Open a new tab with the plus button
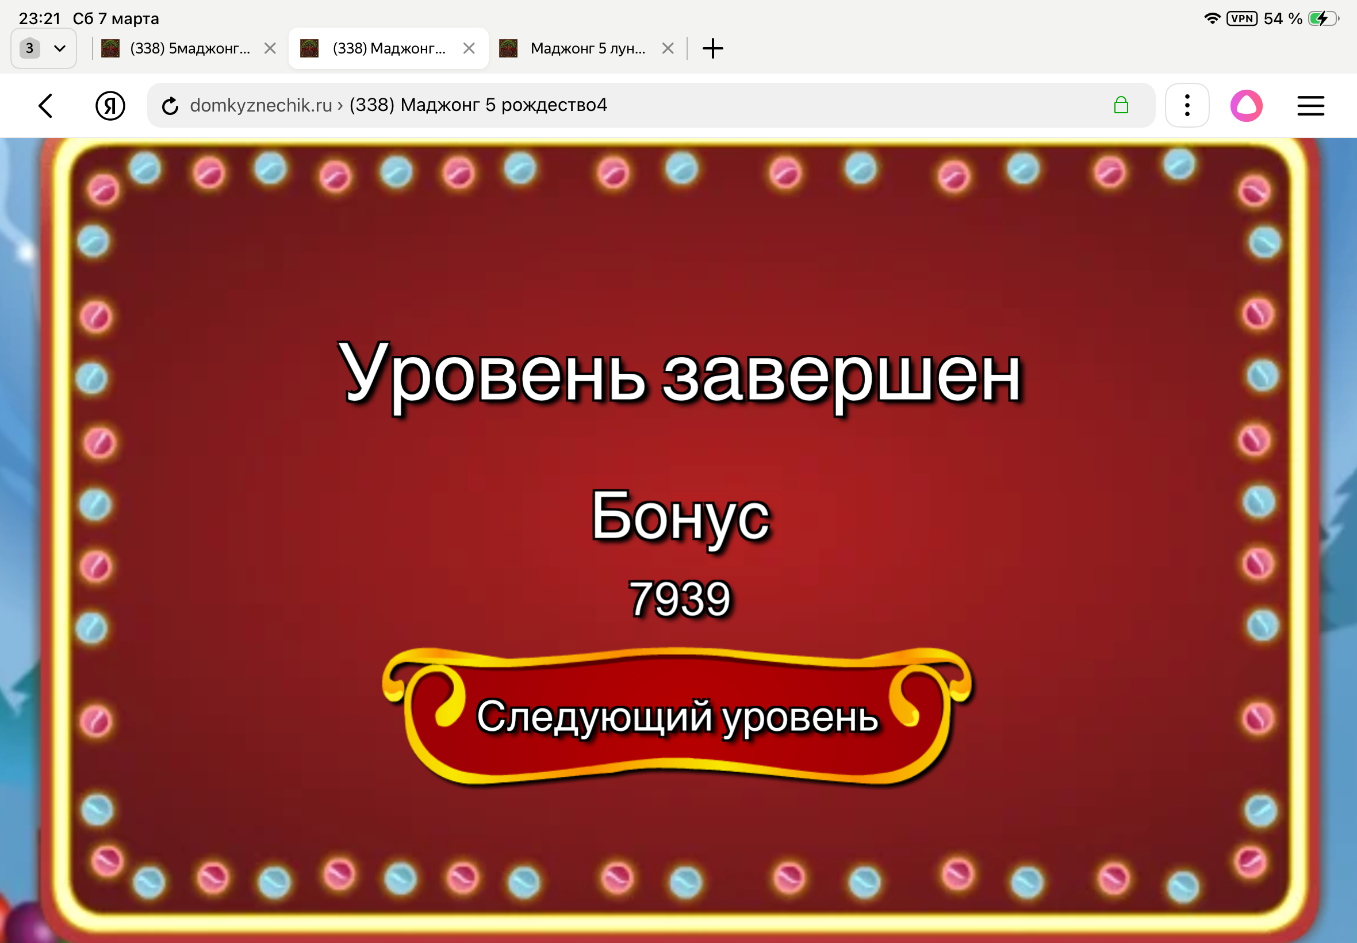 click(713, 48)
